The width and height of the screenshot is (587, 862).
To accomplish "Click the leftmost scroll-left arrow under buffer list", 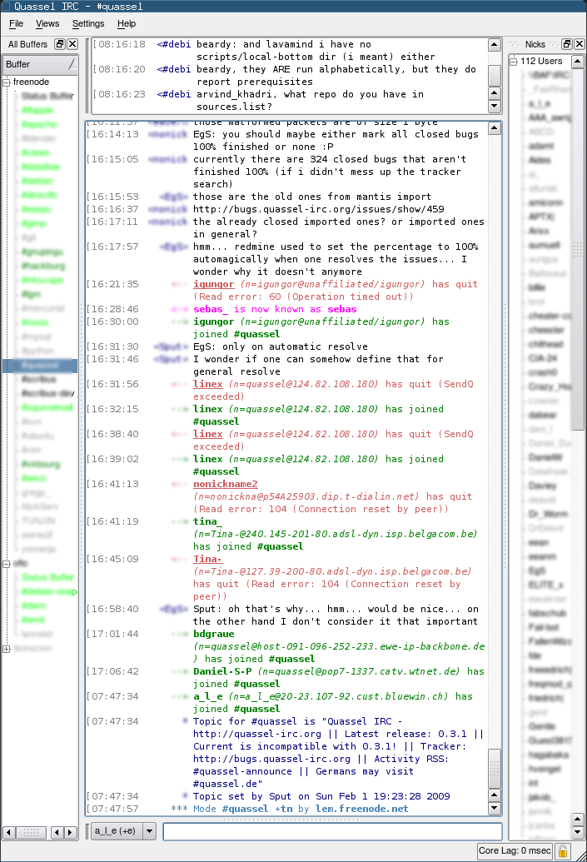I will point(9,832).
